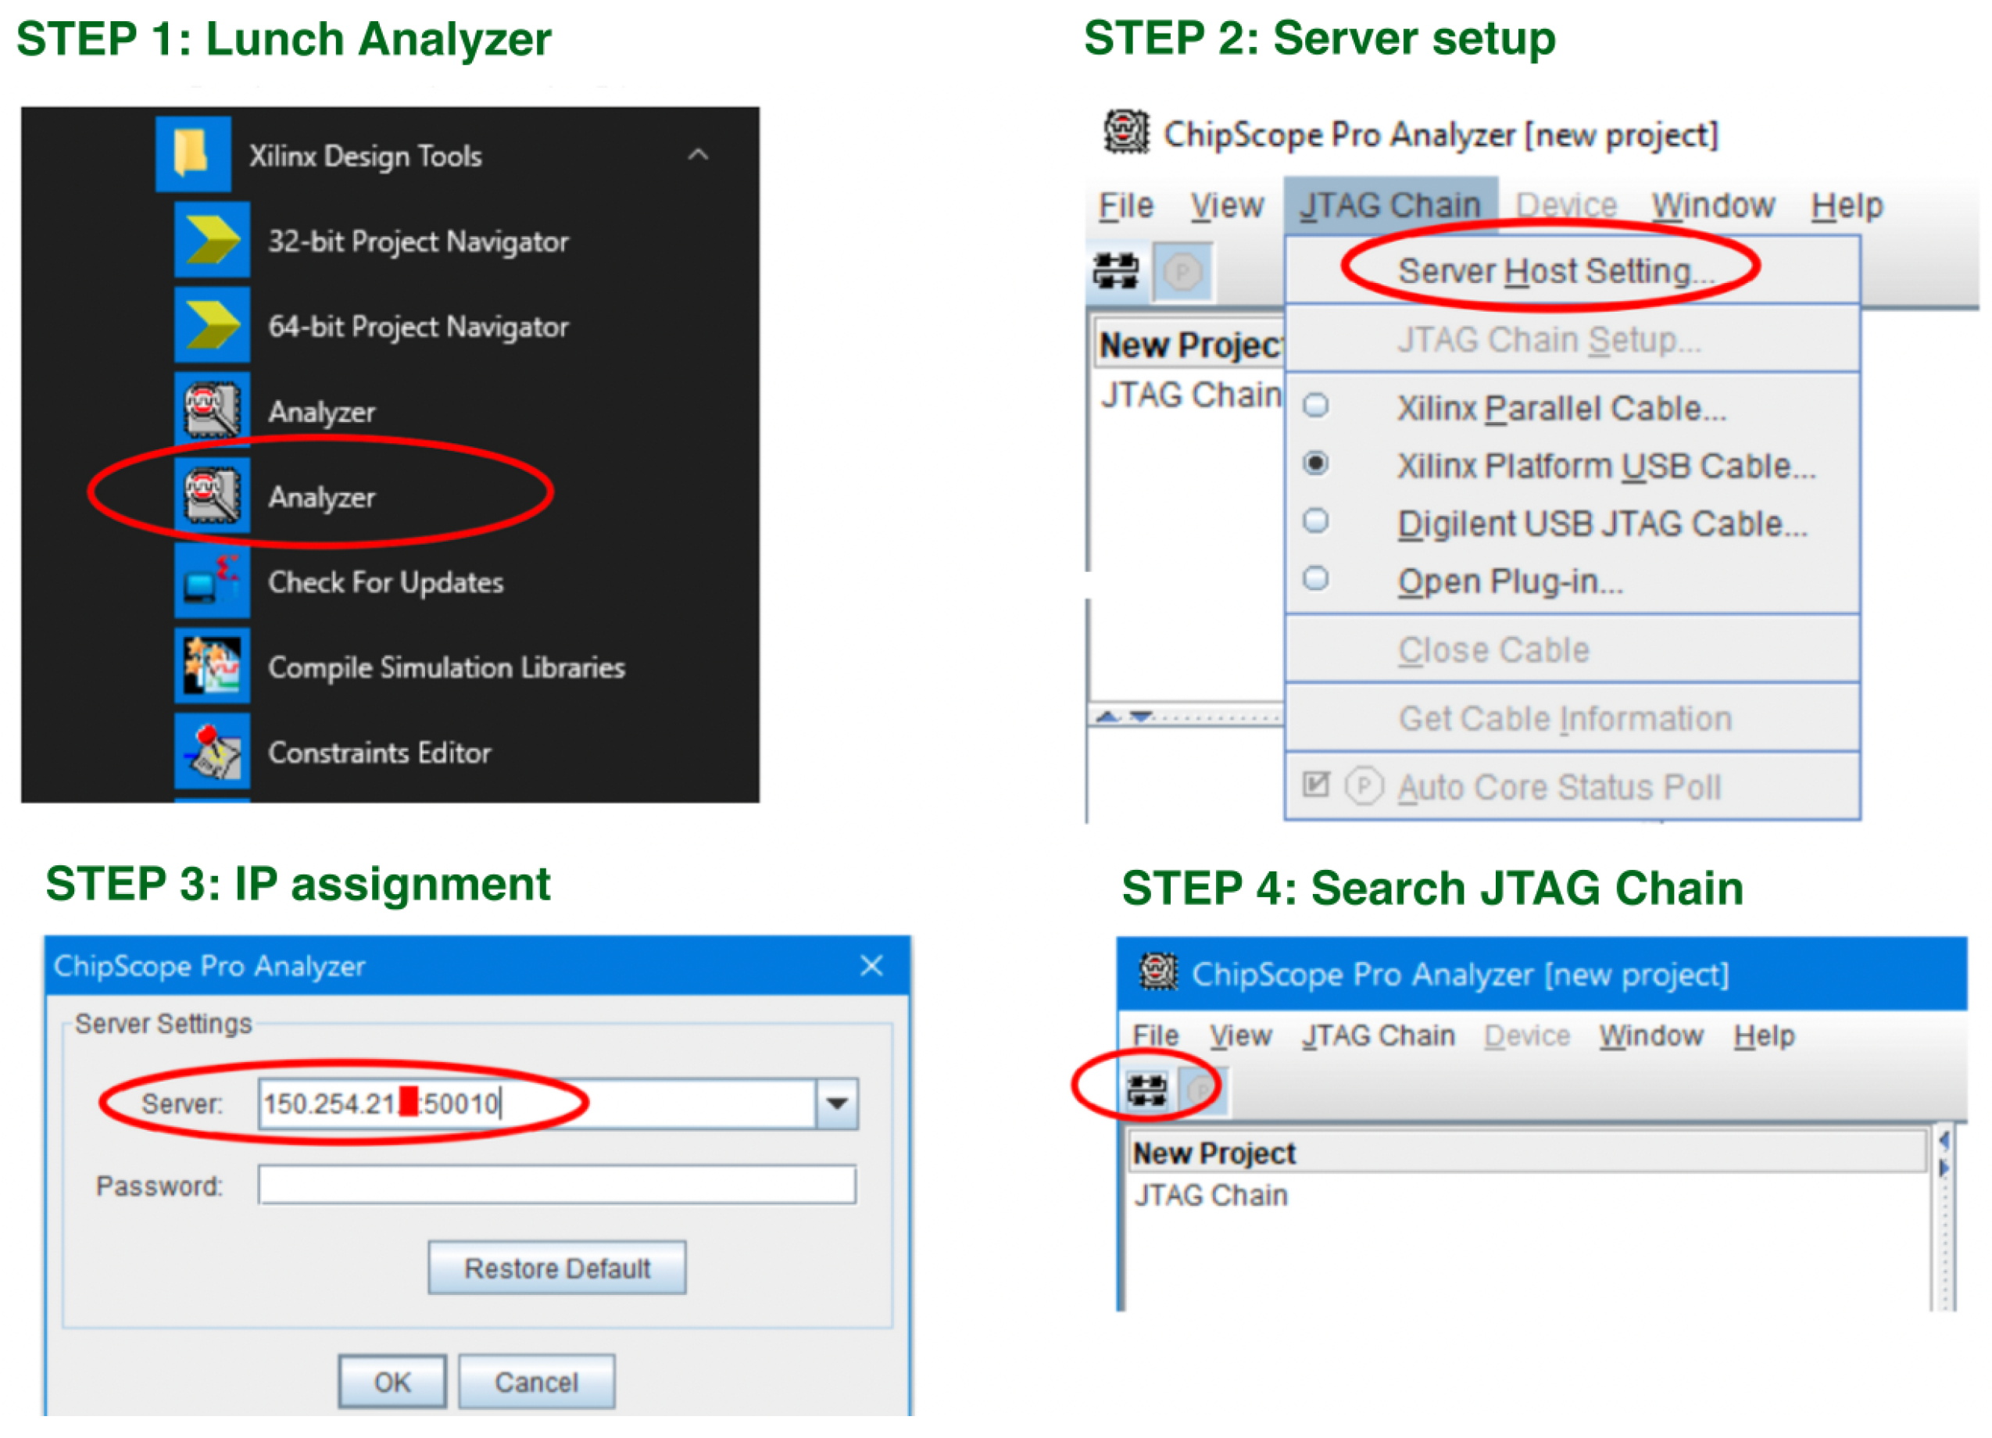This screenshot has height=1438, width=1992.
Task: Select Digilent USB JTAG Cable radio option
Action: click(x=1316, y=522)
